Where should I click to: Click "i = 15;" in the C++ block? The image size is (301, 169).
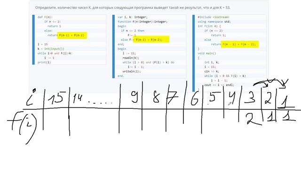click(x=210, y=67)
